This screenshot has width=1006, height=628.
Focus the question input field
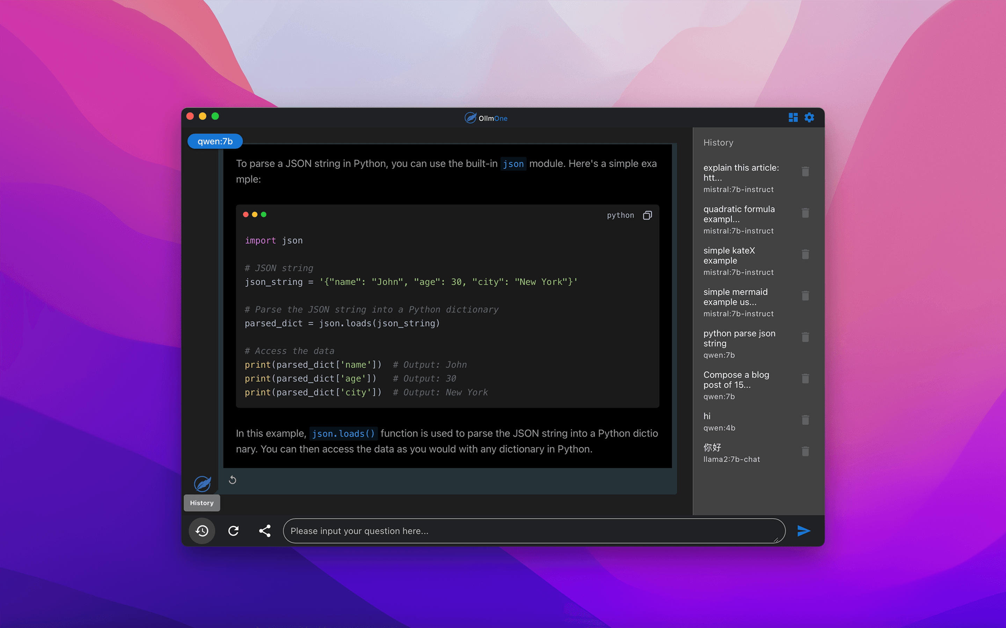pyautogui.click(x=534, y=531)
